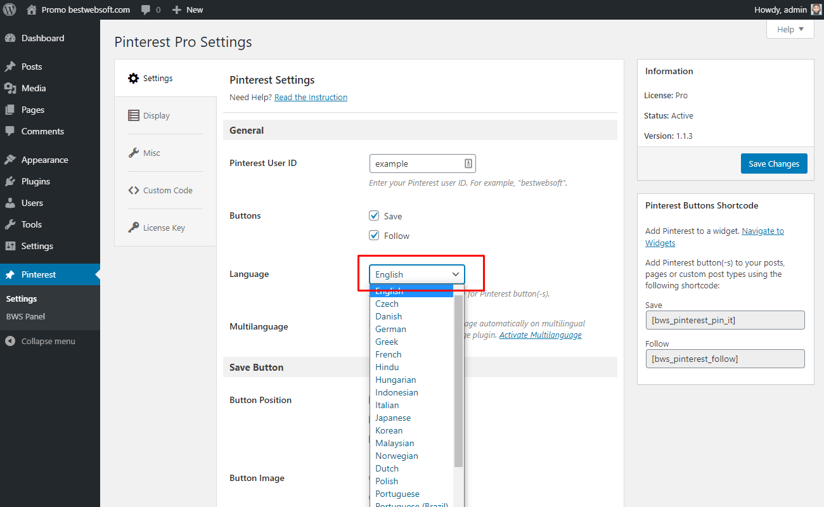Click the Comments icon in sidebar
The height and width of the screenshot is (507, 824).
(x=10, y=131)
